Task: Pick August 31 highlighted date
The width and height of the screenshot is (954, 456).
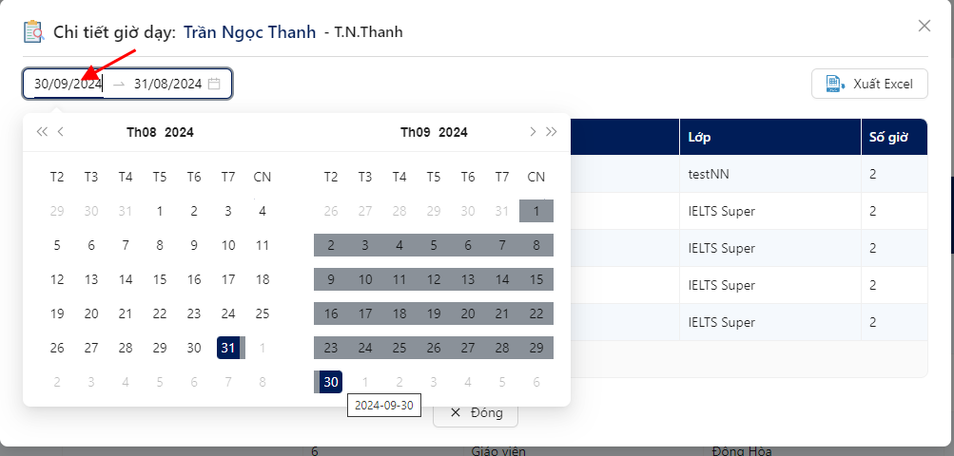Action: [228, 349]
